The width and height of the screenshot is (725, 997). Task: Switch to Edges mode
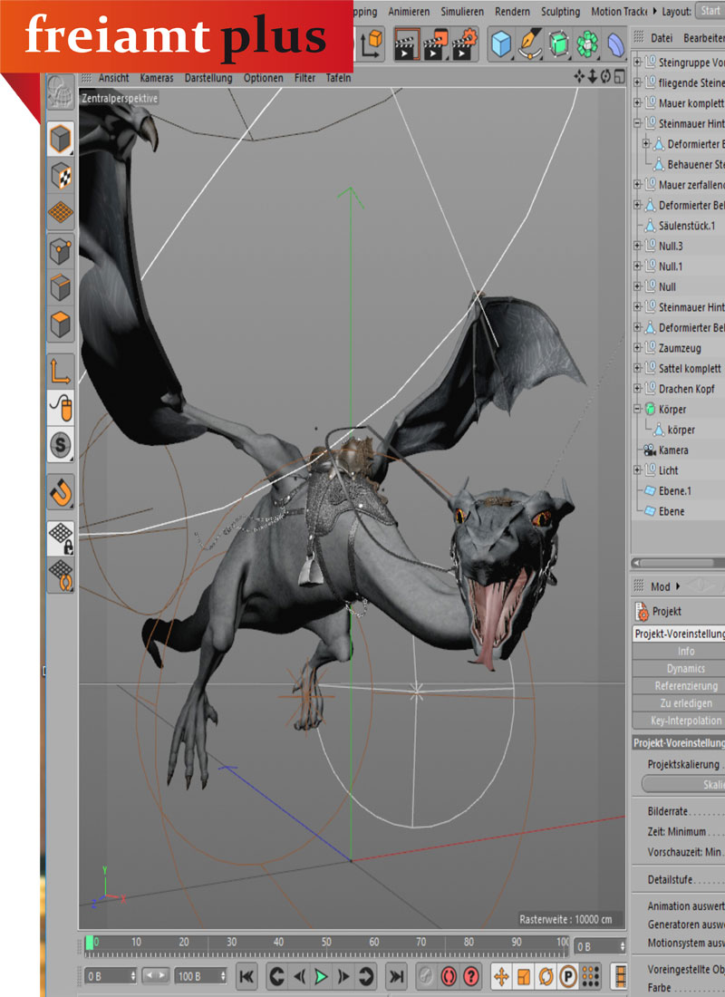[61, 287]
